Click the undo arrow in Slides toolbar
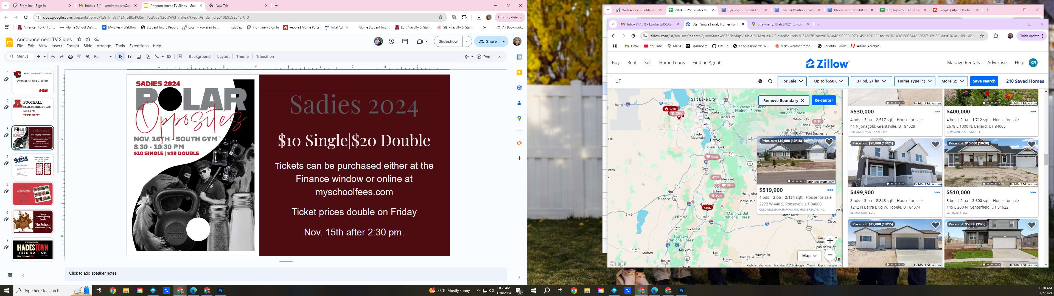 [x=53, y=57]
